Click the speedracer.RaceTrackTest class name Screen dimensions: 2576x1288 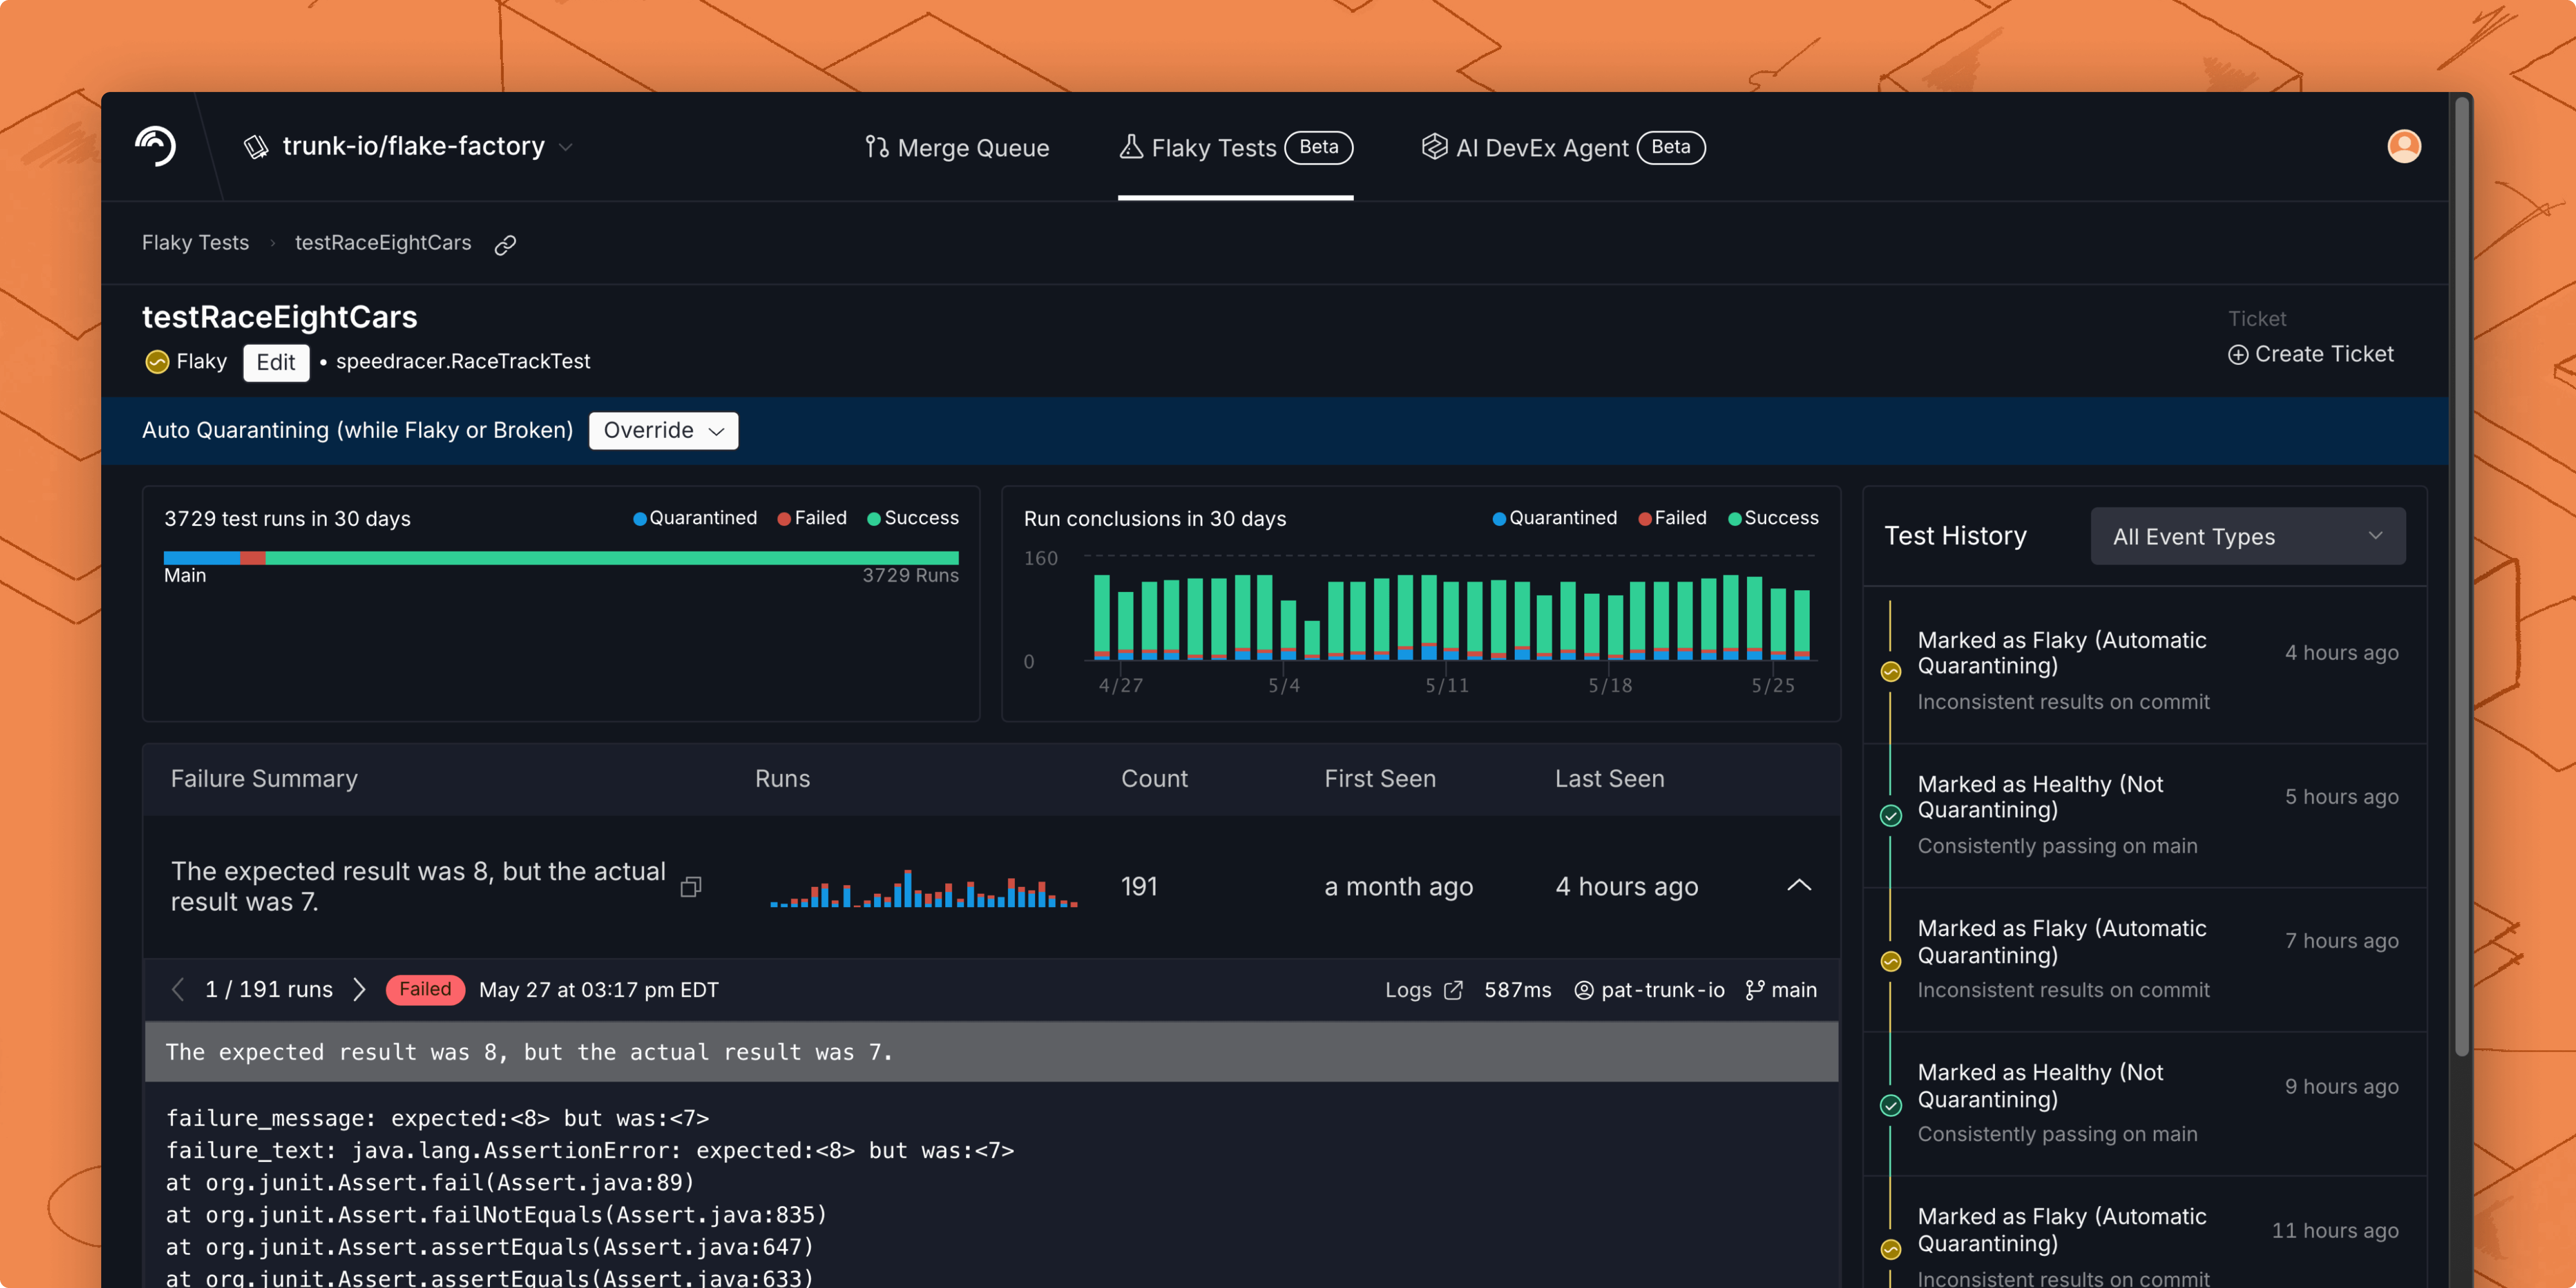tap(463, 362)
